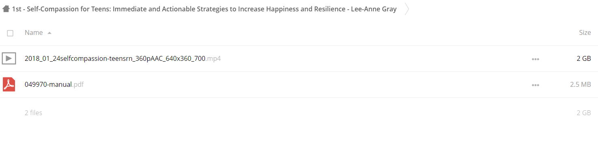
Task: Click the breadcrumb chevron after Lee-Anne Gray
Action: (407, 9)
